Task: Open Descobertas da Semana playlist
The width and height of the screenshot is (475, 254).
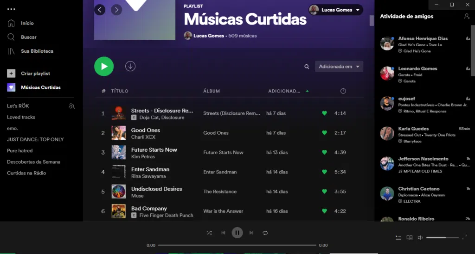Action: tap(33, 162)
